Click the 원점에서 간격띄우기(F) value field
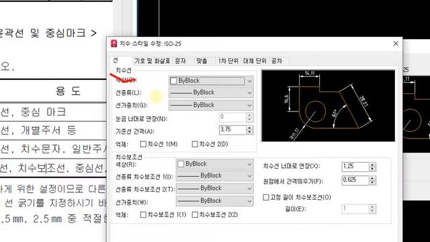This screenshot has width=430, height=242. coord(355,180)
